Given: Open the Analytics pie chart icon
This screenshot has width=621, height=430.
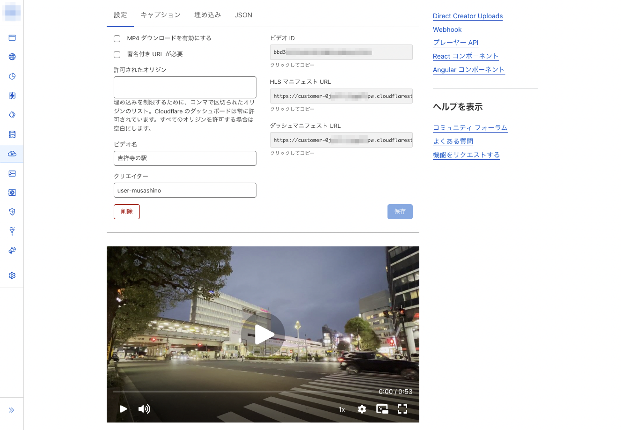Looking at the screenshot, I should tap(12, 76).
